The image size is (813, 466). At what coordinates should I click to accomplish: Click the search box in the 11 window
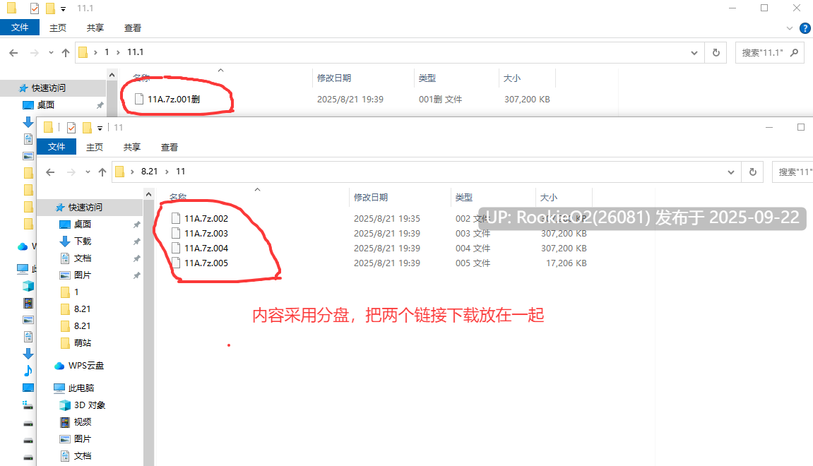tap(793, 172)
